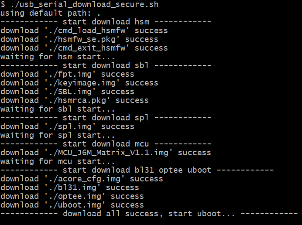Click the 'start download spl' header

click(106, 118)
